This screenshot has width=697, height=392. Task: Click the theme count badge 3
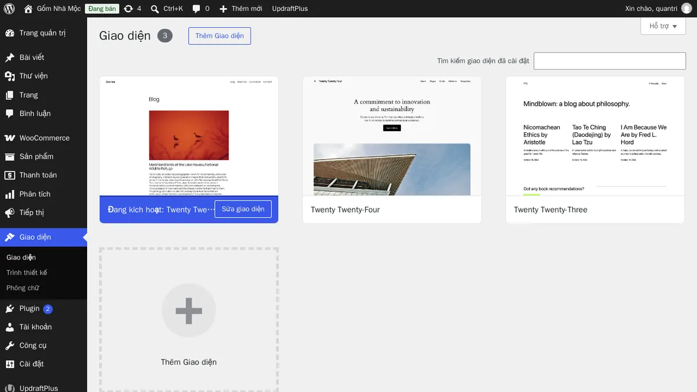point(165,36)
